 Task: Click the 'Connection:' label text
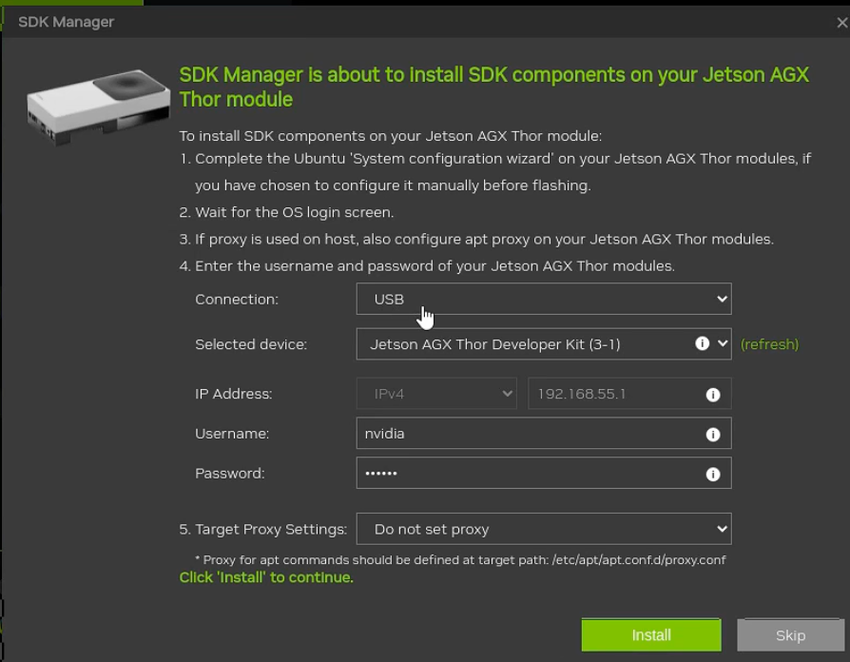coord(237,300)
